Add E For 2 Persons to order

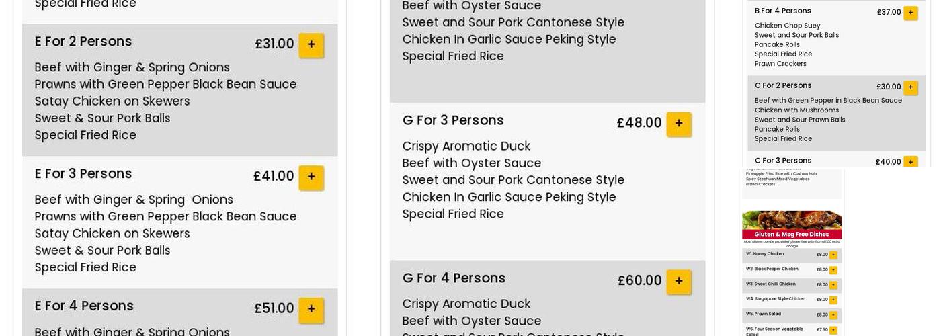(311, 45)
